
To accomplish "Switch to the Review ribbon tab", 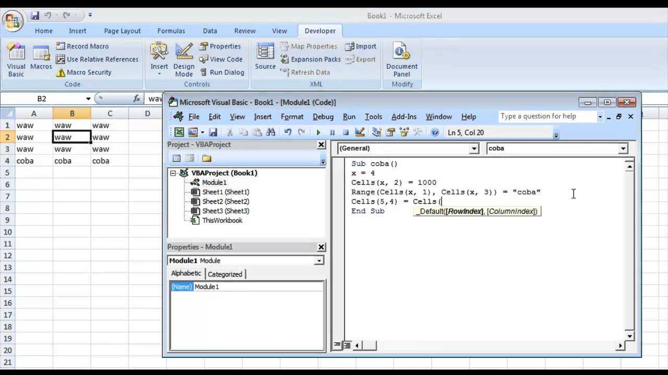I will (245, 31).
